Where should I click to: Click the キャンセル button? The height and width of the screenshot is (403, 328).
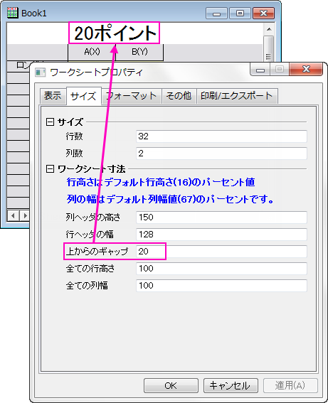click(231, 385)
